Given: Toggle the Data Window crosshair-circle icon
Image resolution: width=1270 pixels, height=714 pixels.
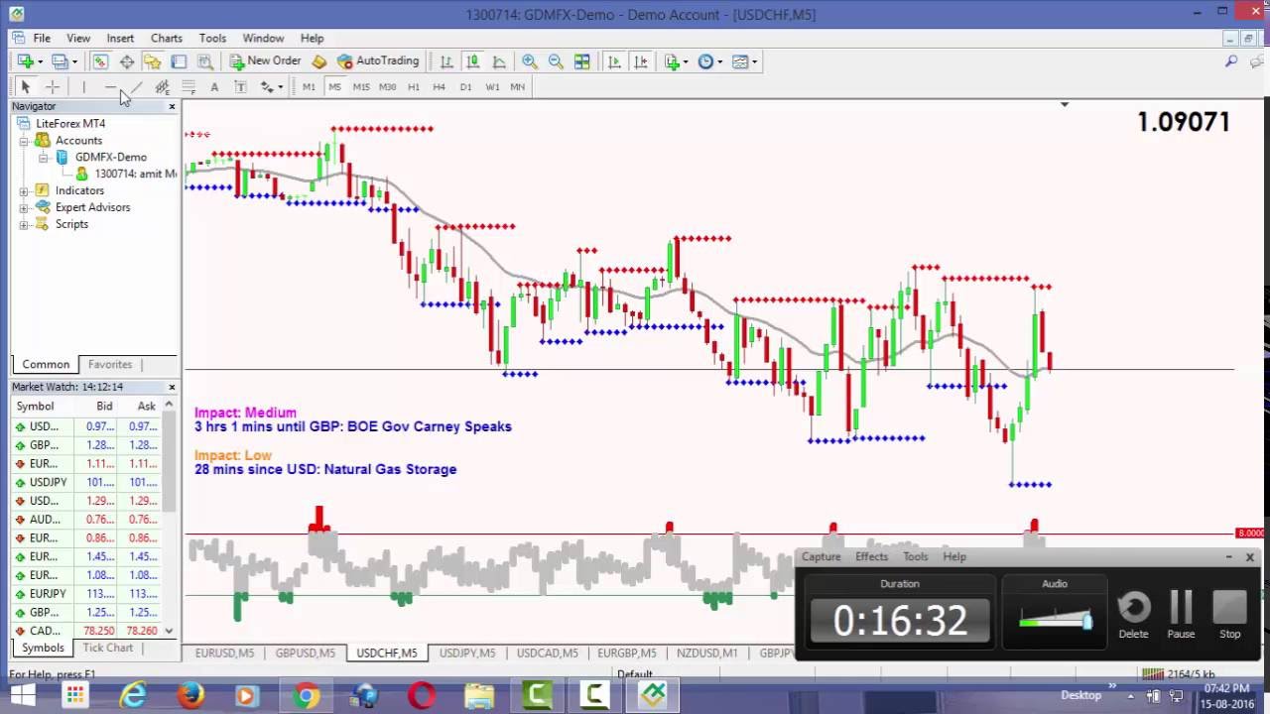Looking at the screenshot, I should (x=127, y=61).
